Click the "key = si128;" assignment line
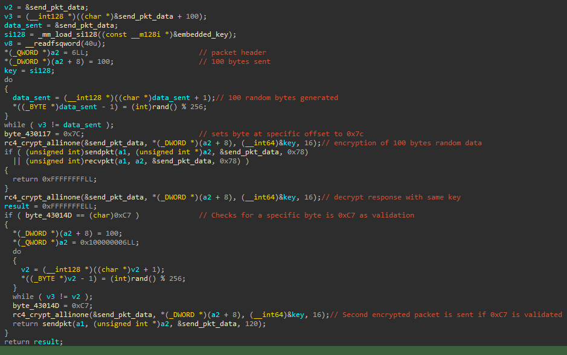Image resolution: width=567 pixels, height=355 pixels. [x=28, y=71]
